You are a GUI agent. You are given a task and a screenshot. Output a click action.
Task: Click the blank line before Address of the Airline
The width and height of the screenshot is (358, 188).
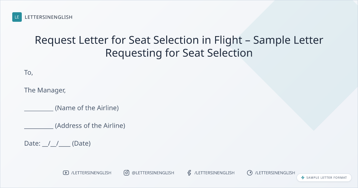coord(39,126)
